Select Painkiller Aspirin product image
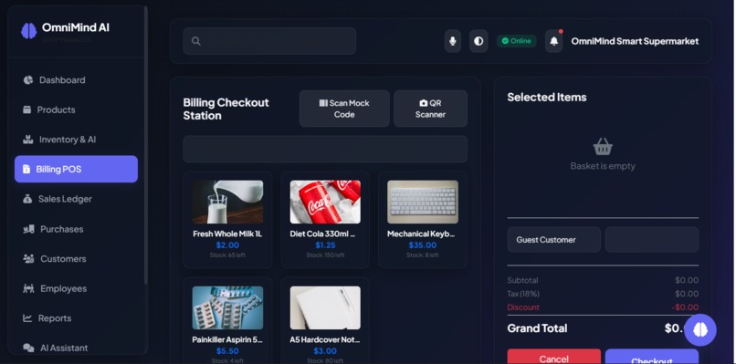Screen dimensions: 736x364 (x=227, y=308)
